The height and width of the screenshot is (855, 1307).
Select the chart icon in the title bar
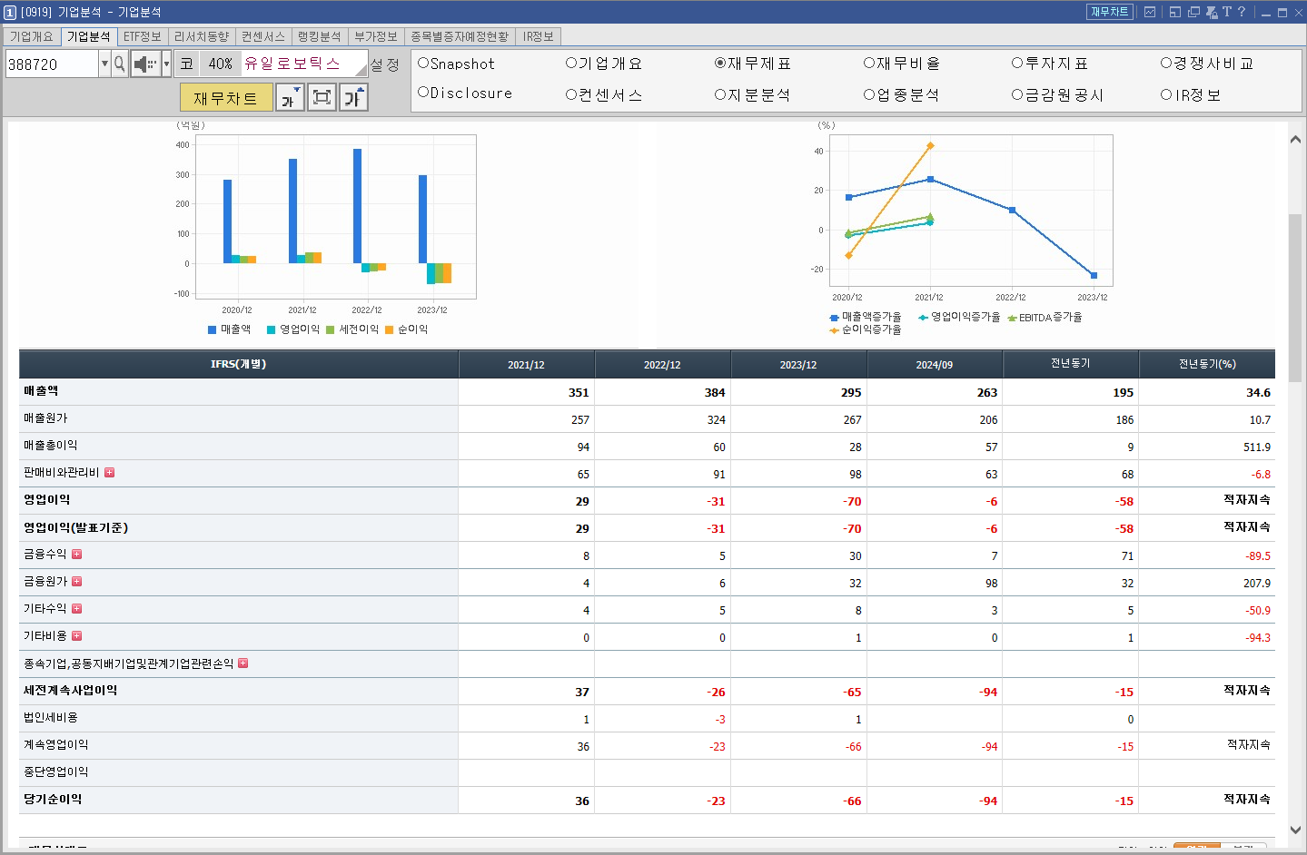tap(1150, 12)
